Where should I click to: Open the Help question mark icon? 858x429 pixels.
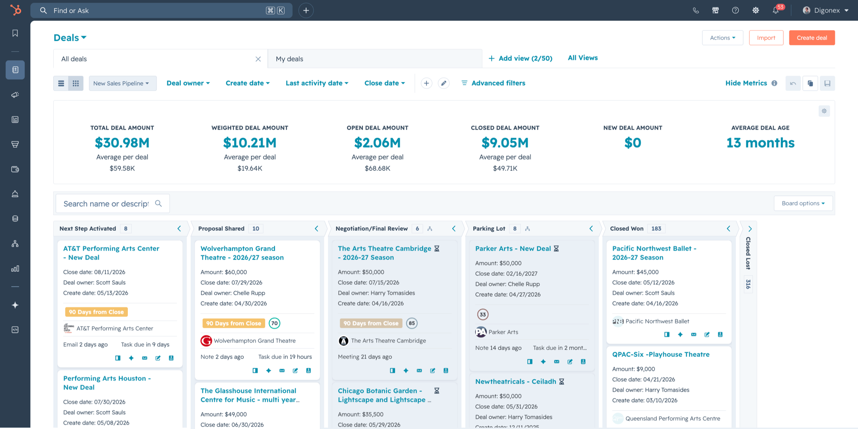(735, 10)
